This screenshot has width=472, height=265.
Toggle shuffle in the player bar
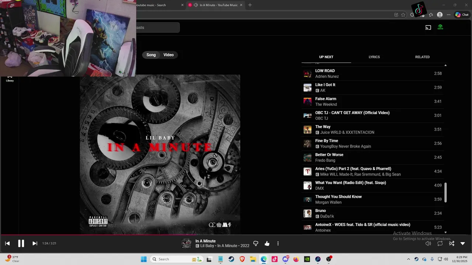point(451,244)
